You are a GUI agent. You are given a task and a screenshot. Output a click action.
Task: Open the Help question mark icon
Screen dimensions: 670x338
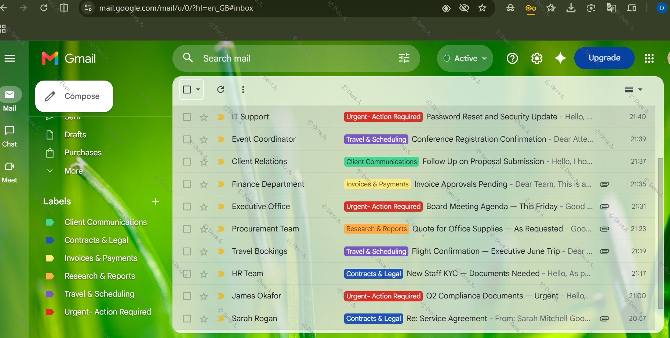click(512, 58)
